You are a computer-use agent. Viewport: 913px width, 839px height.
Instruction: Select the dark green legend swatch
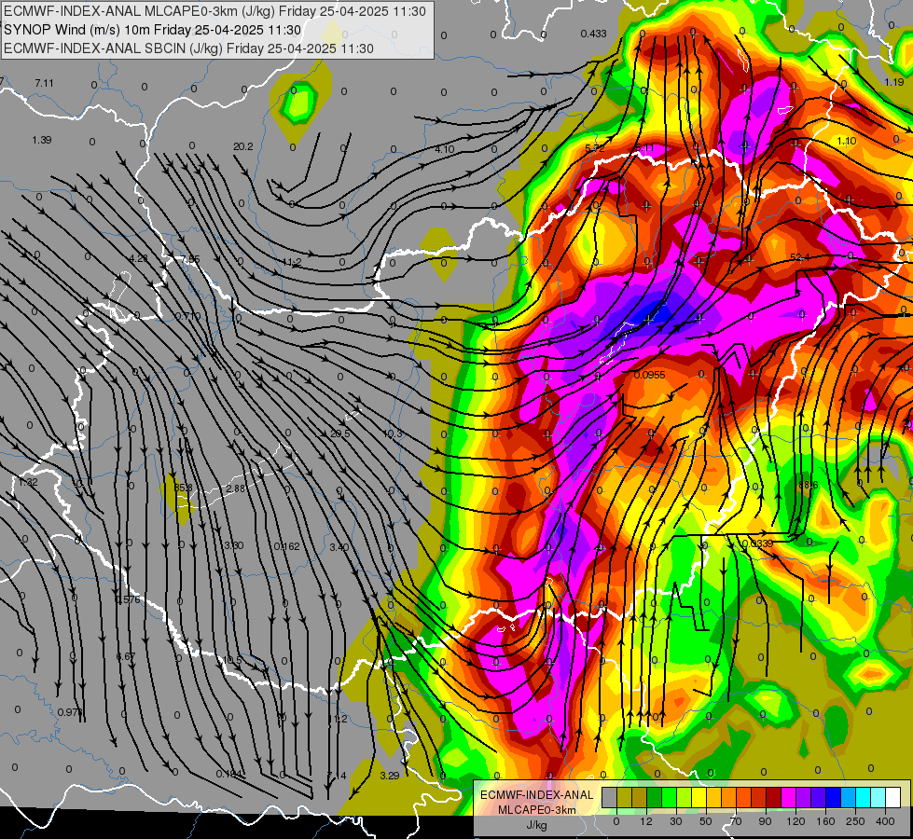654,798
